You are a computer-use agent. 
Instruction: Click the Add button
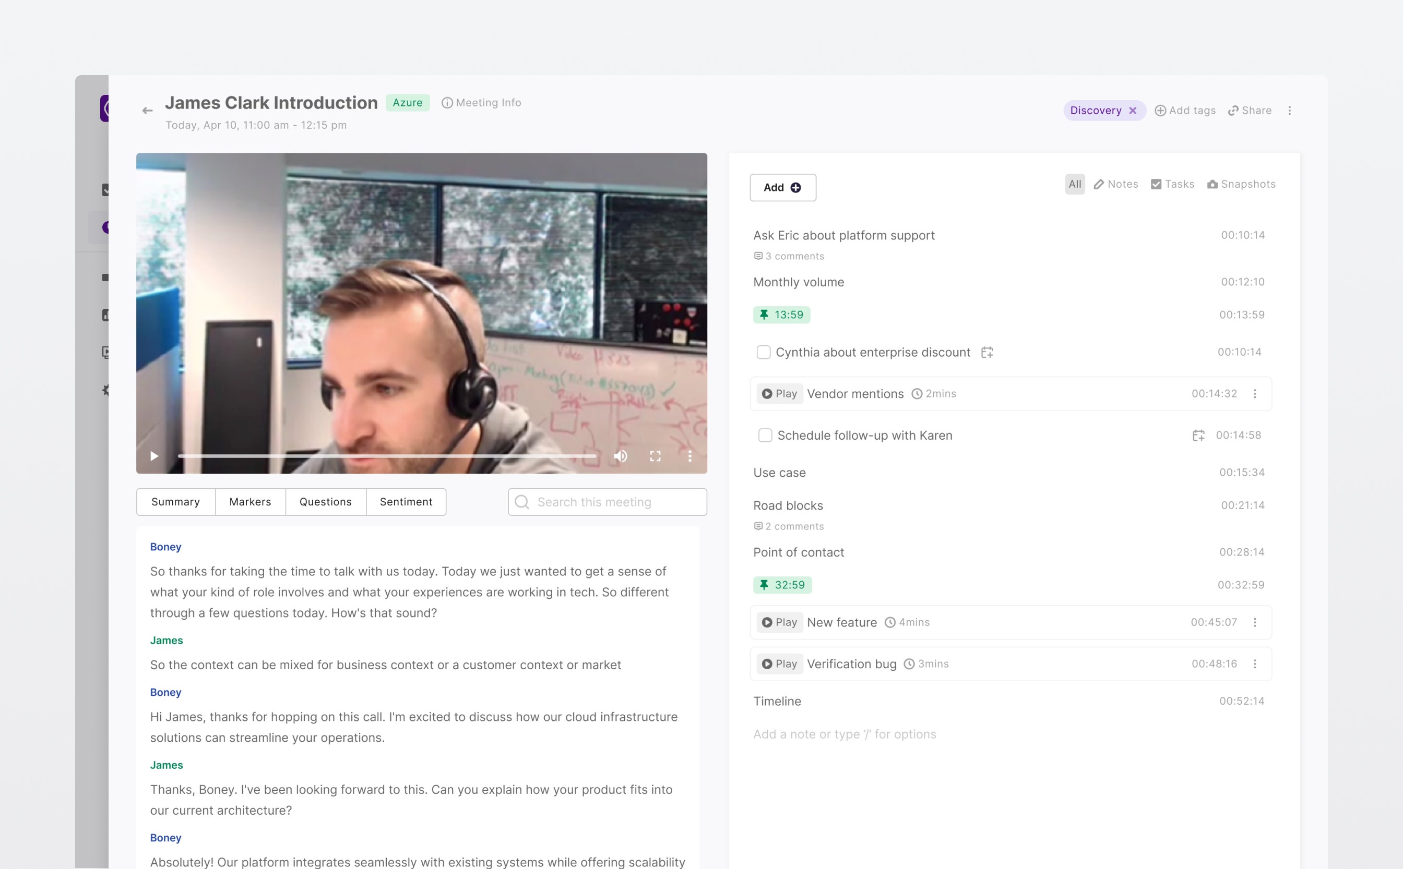pos(782,187)
